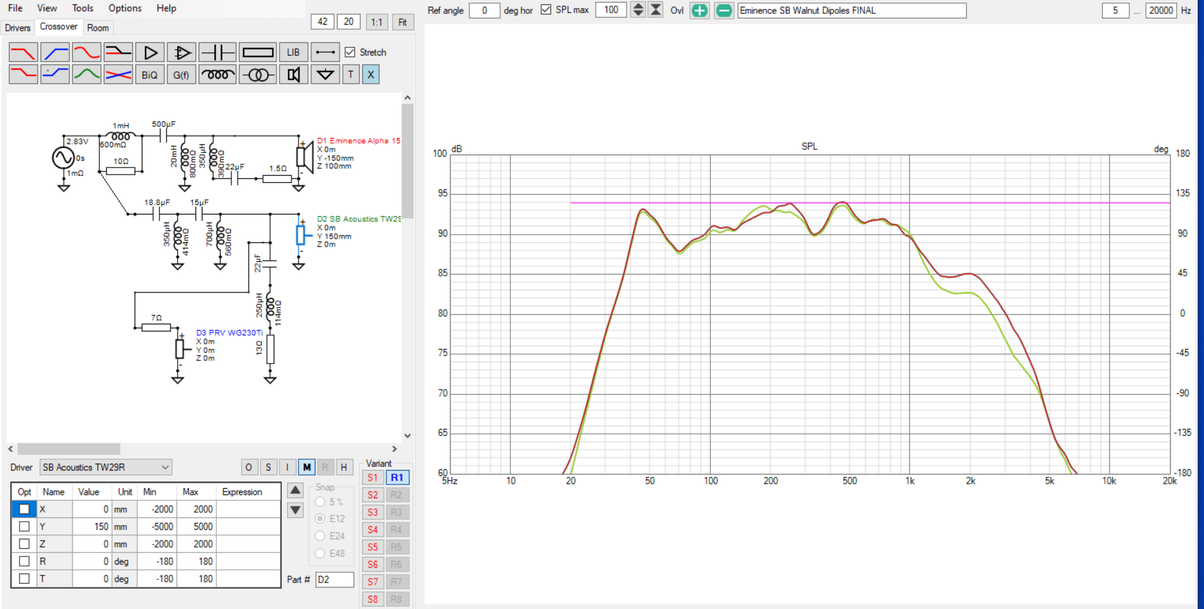This screenshot has height=609, width=1204.
Task: Add a red low-shelf filter block
Action: pyautogui.click(x=23, y=75)
